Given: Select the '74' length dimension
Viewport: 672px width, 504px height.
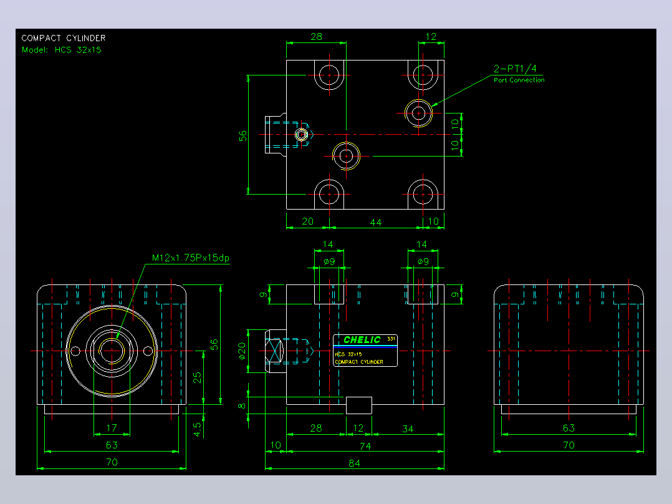Looking at the screenshot, I should [x=365, y=446].
